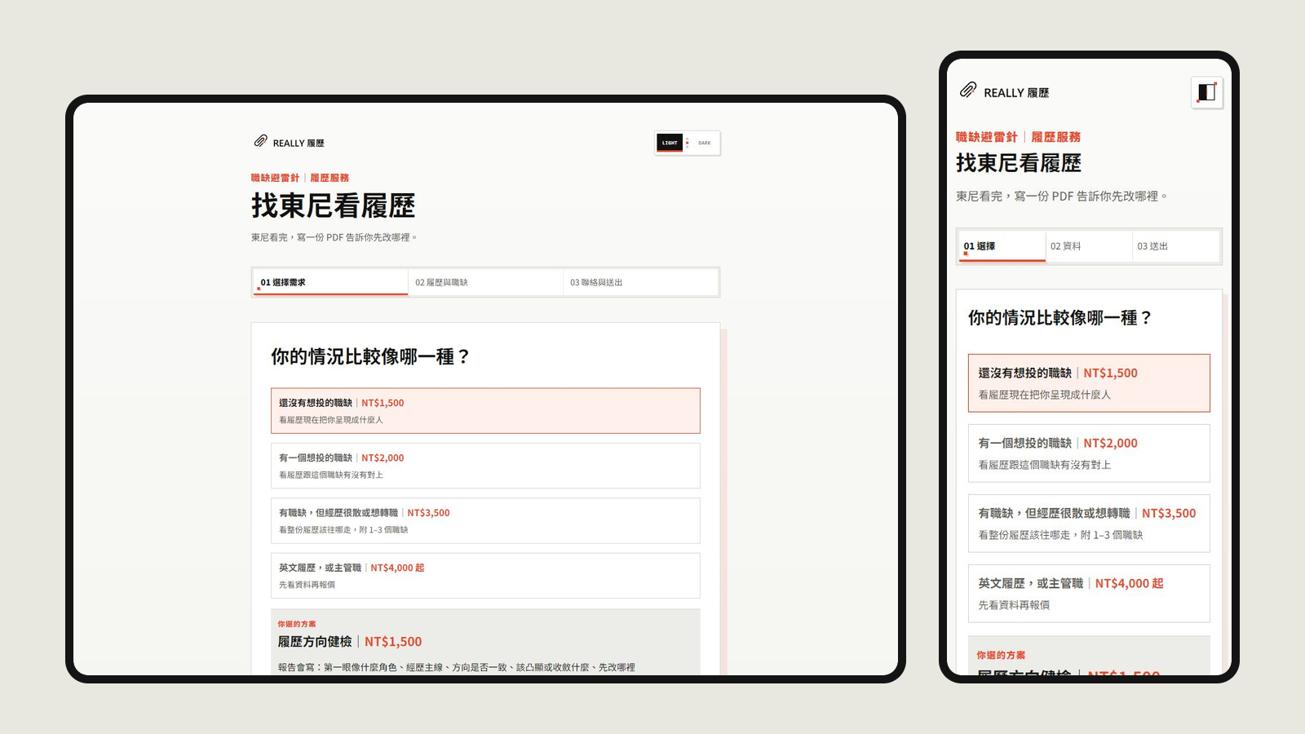This screenshot has height=734, width=1305.
Task: Choose 有一個想投的職缺 NT$2,000 option in the desktop view
Action: tap(485, 466)
